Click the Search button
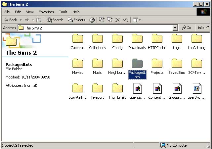Image resolution: width=212 pixels, height=149 pixels. [x=55, y=20]
